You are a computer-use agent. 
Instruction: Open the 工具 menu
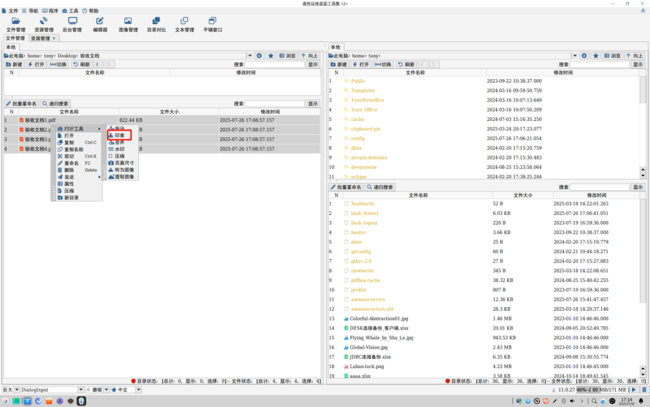(x=70, y=11)
